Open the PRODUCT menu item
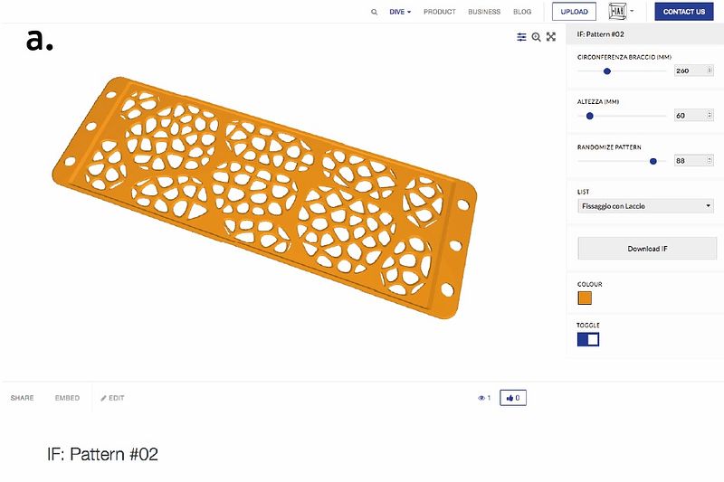 point(440,12)
